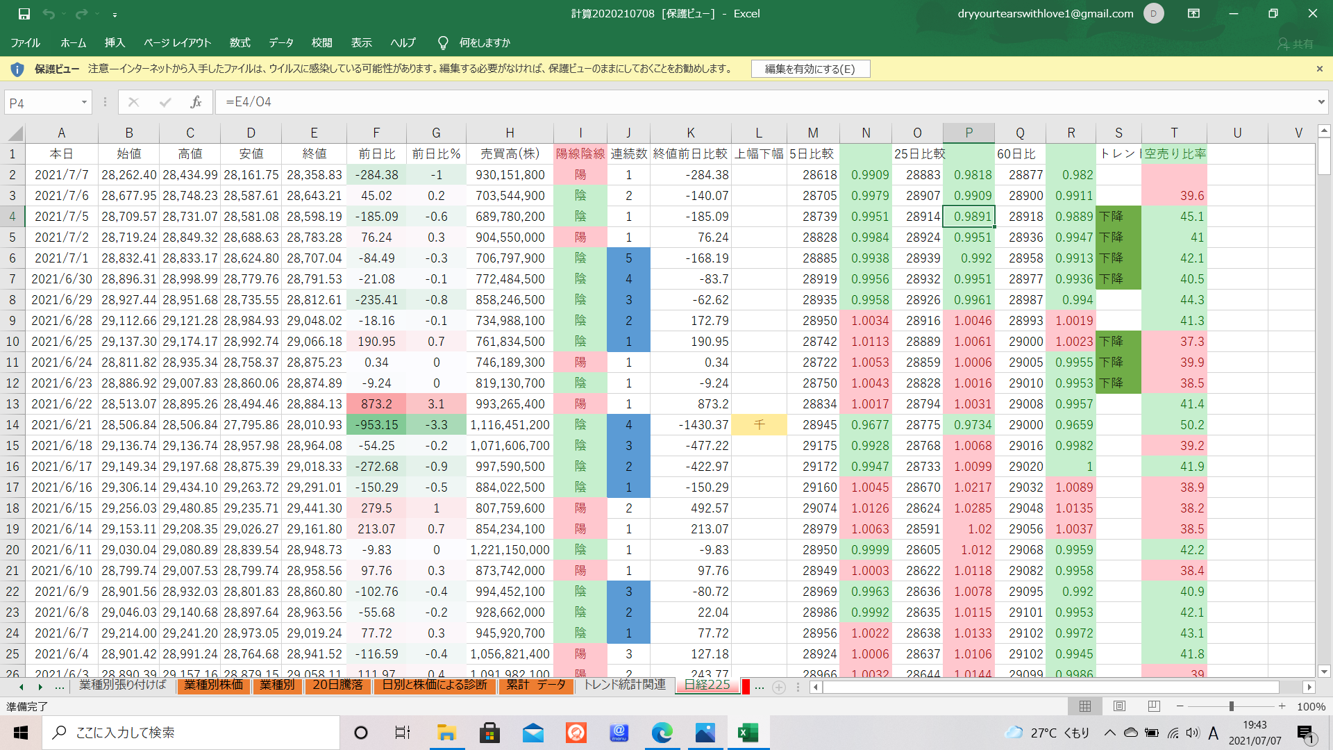Click the add new sheet plus icon

[x=779, y=687]
